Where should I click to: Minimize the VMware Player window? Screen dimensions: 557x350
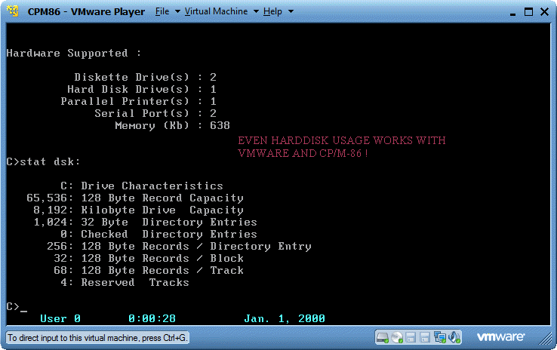[512, 13]
